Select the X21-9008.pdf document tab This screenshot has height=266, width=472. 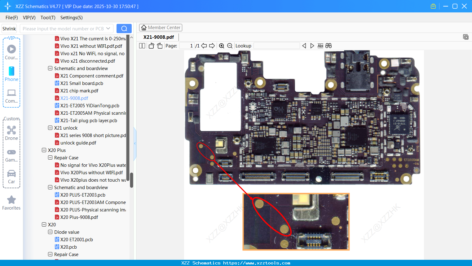159,37
